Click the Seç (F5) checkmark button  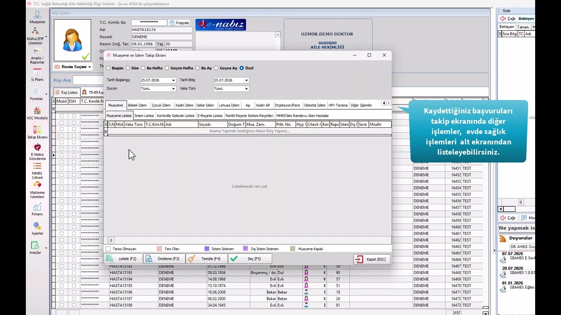point(250,259)
